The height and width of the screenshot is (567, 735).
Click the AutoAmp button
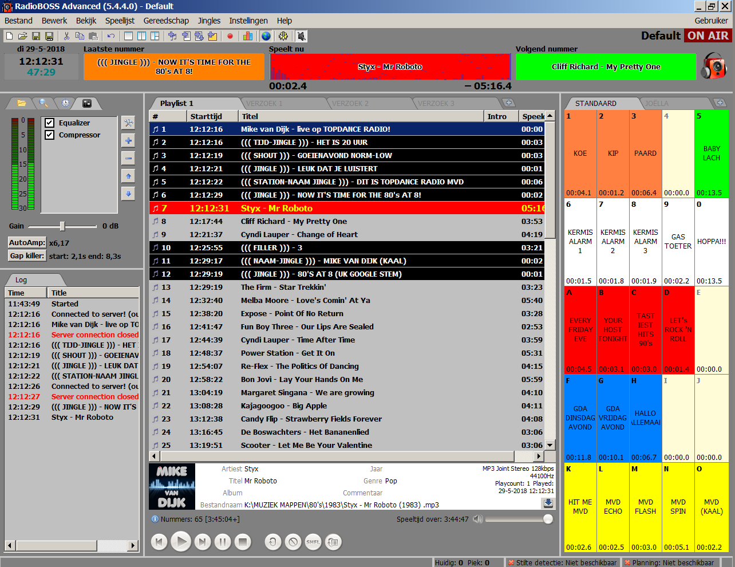27,243
